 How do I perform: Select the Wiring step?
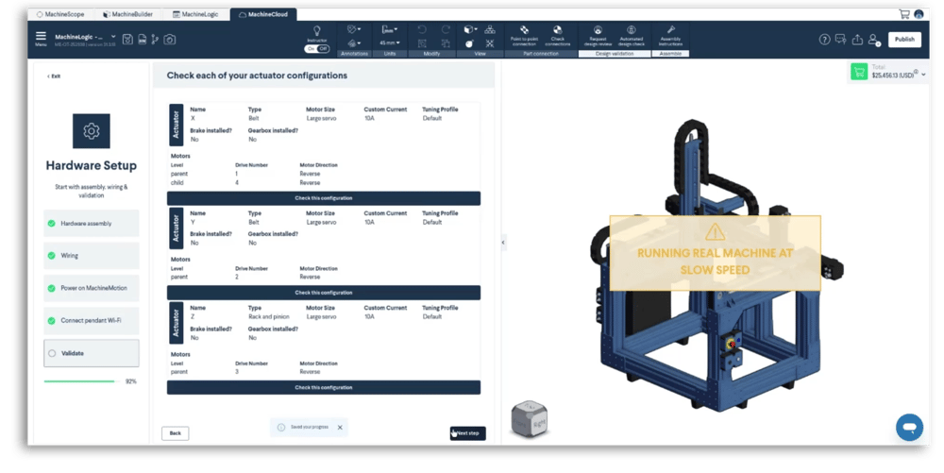pyautogui.click(x=92, y=256)
